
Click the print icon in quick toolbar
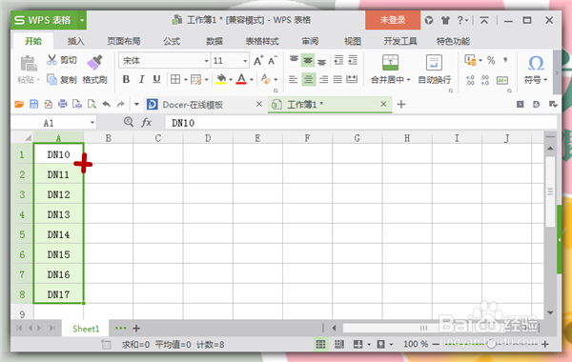pyautogui.click(x=63, y=105)
